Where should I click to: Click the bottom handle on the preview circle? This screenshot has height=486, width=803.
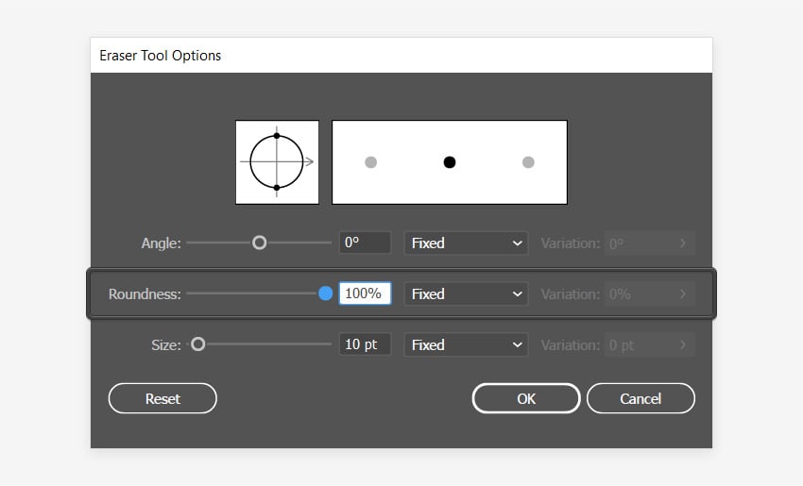point(276,188)
